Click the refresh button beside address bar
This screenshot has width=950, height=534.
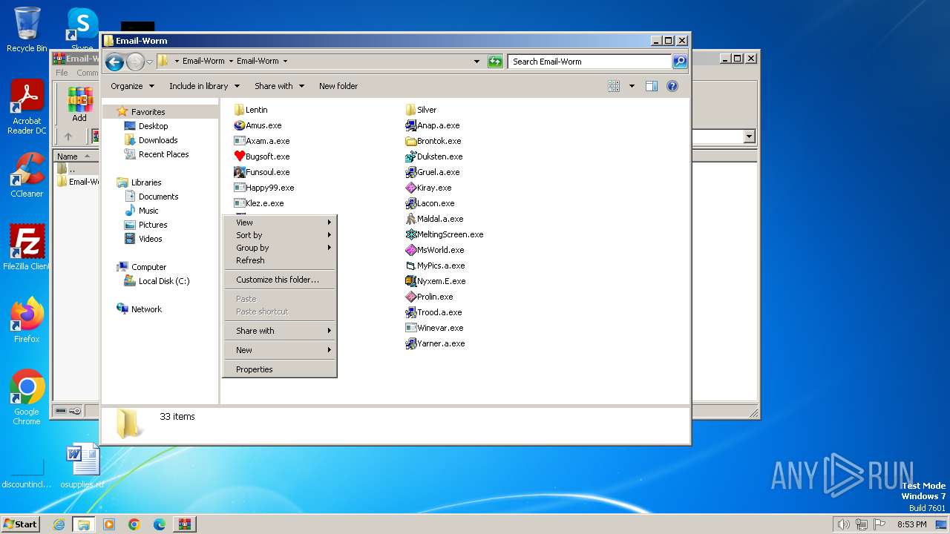pyautogui.click(x=495, y=62)
